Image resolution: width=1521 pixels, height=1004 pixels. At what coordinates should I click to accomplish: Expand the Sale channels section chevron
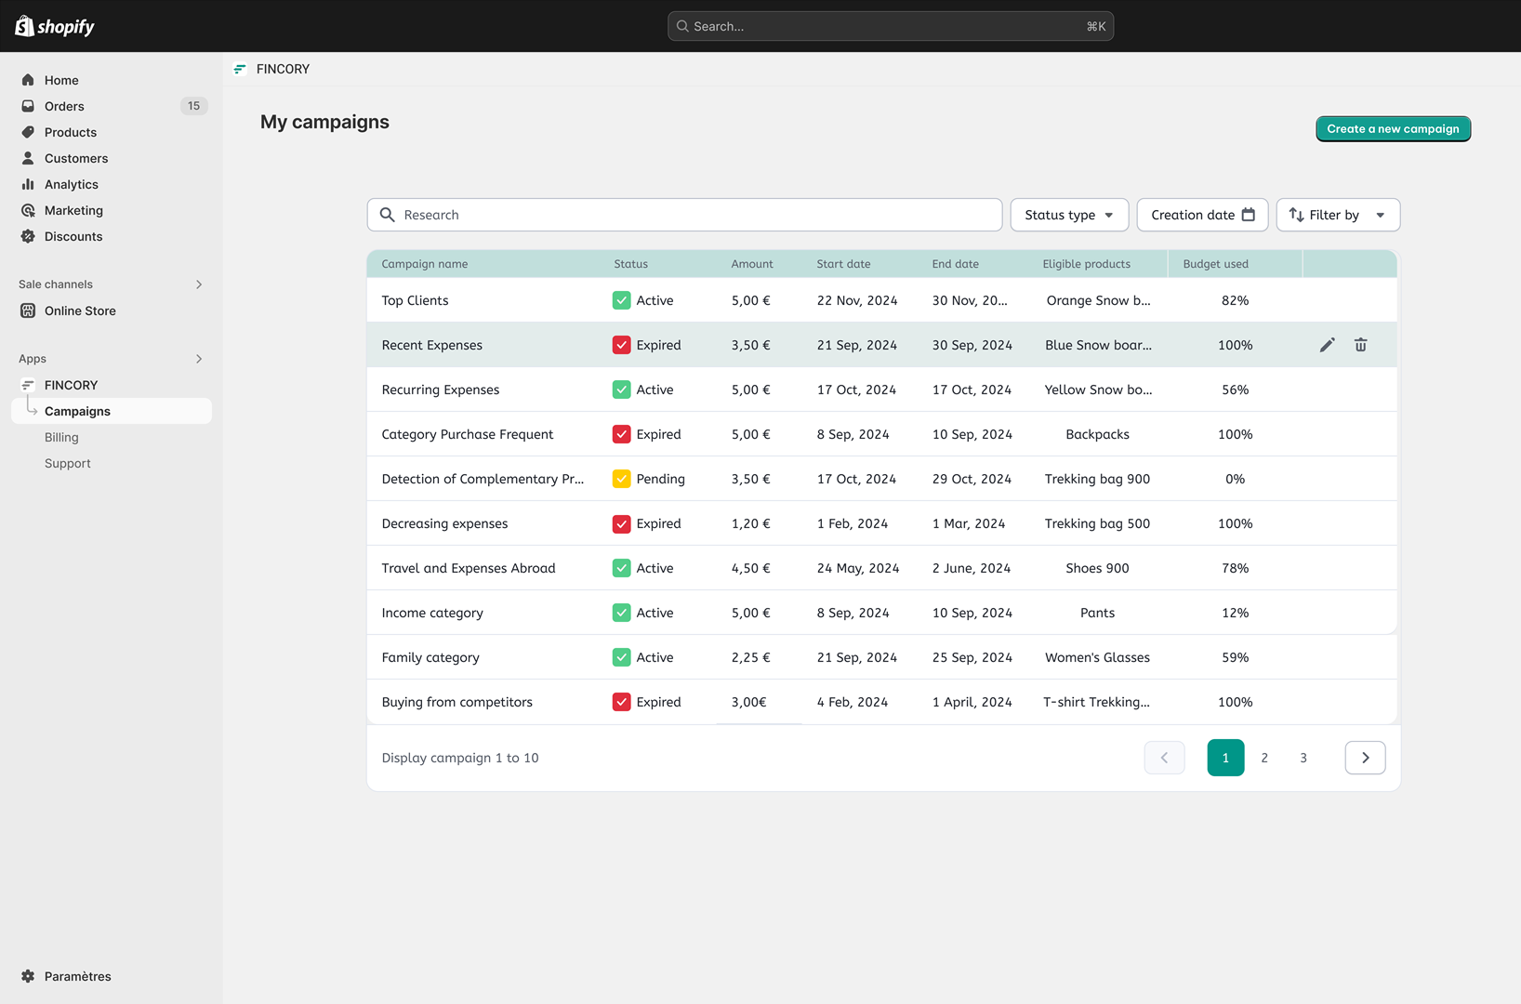point(199,284)
